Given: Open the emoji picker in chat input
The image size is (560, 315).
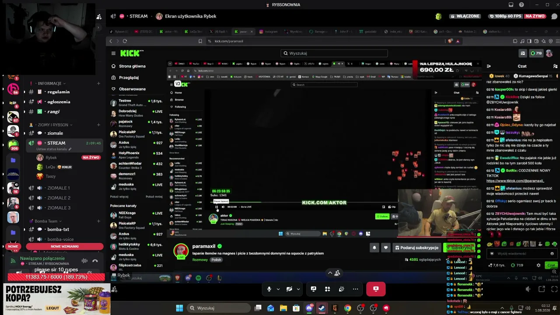Looking at the screenshot, I should [552, 254].
